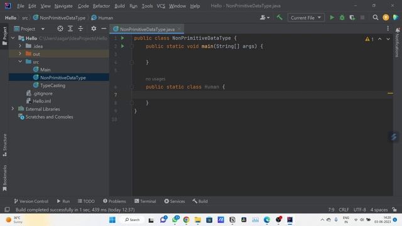Close the NonPrimitiveDataType.java tab
Screen dimensions: 402x226
click(x=179, y=29)
